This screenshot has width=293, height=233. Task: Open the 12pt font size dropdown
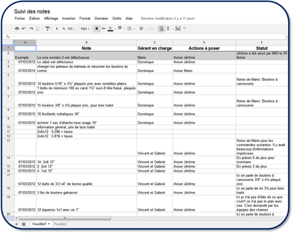[x=85, y=29]
